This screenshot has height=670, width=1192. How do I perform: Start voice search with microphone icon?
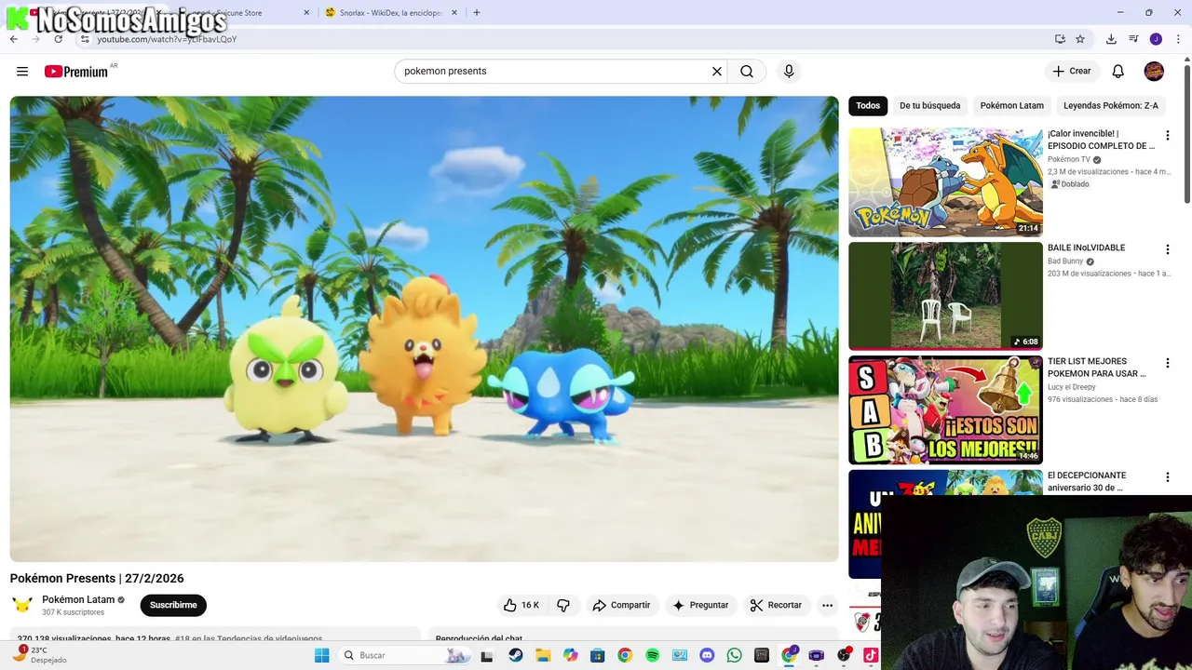point(789,71)
